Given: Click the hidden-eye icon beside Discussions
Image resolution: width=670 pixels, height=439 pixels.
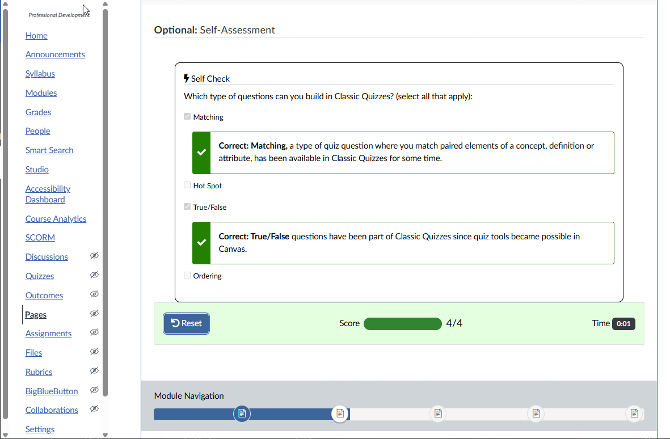Looking at the screenshot, I should [x=94, y=256].
